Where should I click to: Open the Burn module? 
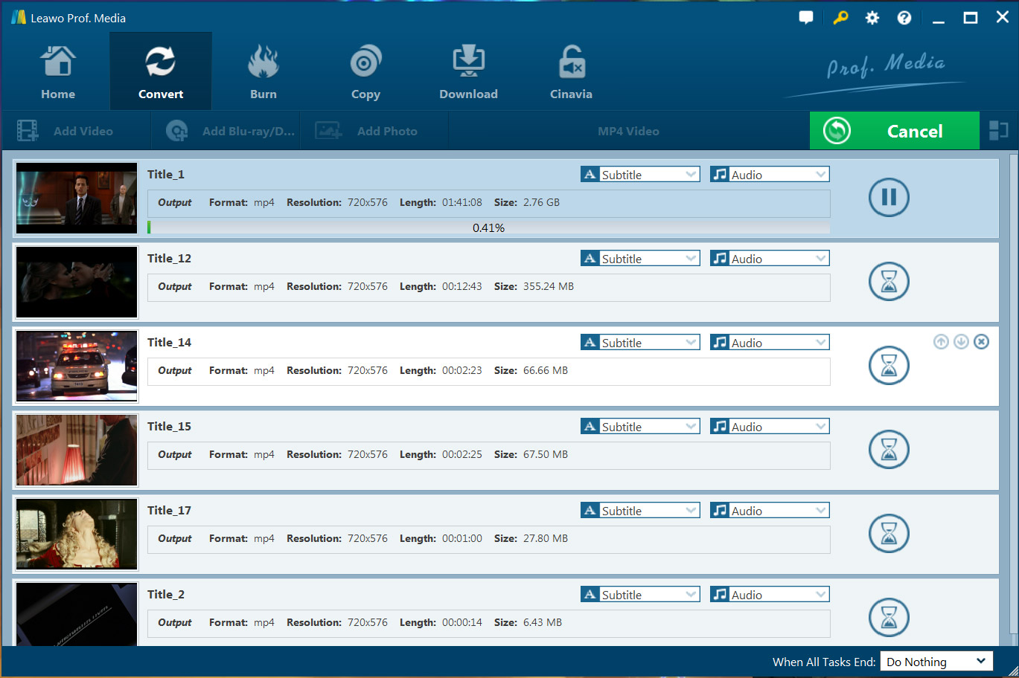(263, 72)
